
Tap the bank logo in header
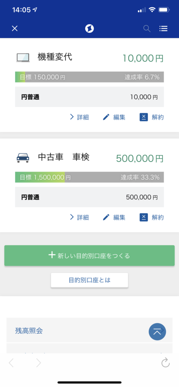pyautogui.click(x=89, y=29)
